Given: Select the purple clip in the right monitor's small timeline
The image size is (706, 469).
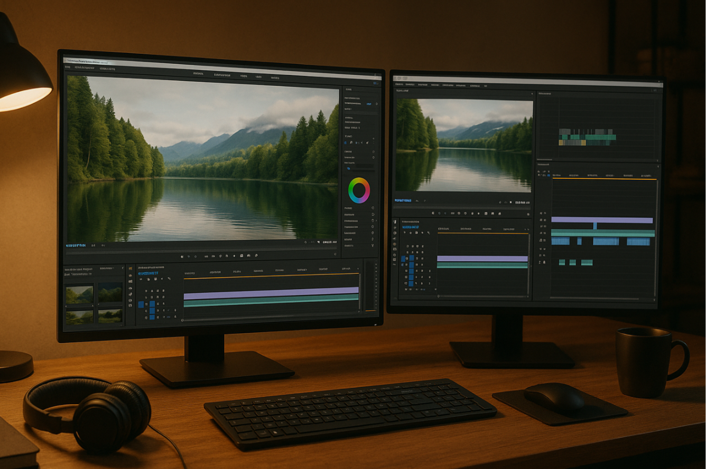Looking at the screenshot, I should [x=482, y=259].
